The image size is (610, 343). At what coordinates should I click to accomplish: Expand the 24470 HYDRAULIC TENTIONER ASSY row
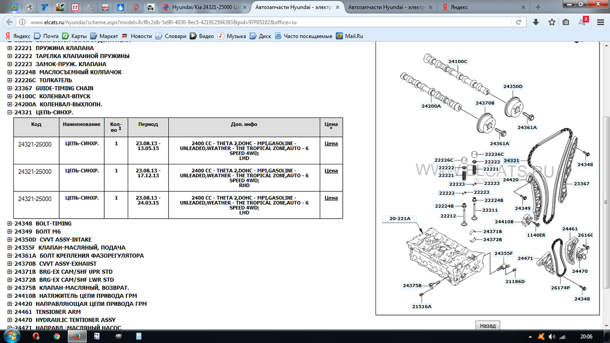pos(10,320)
